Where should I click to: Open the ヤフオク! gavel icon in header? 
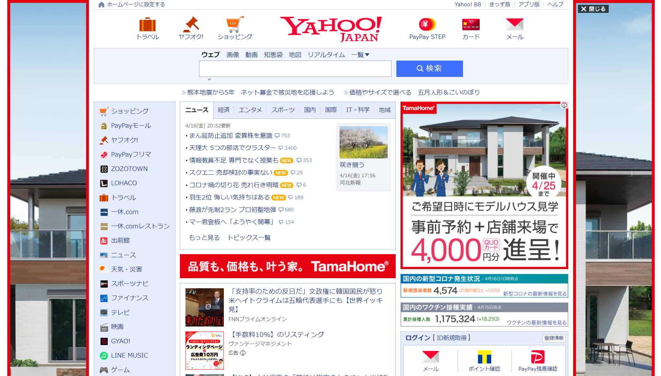point(191,24)
